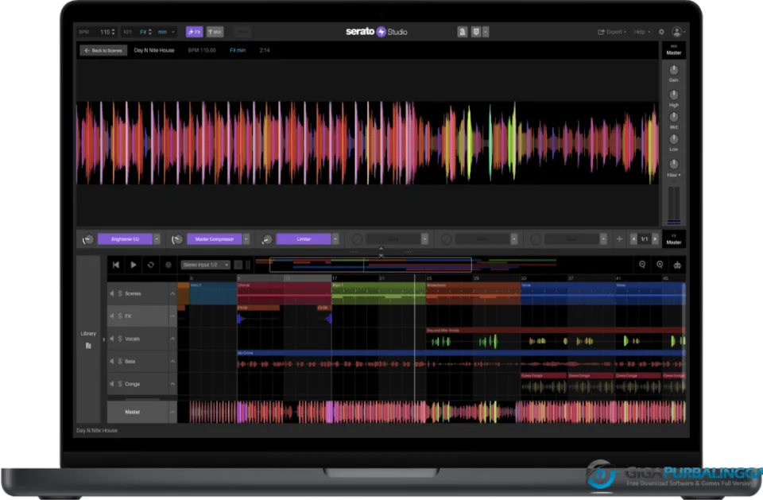Click the play button
Image resolution: width=763 pixels, height=500 pixels.
[x=134, y=265]
